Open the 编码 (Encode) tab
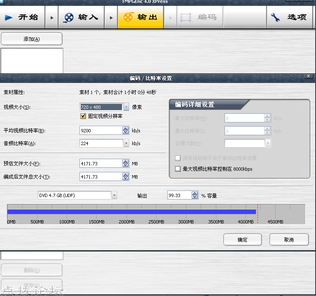Viewport: 316px width, 296px height. click(x=200, y=17)
